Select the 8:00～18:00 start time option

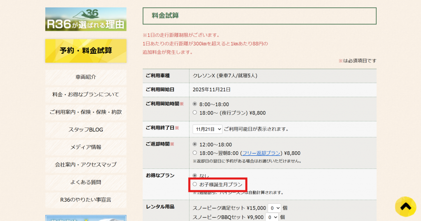click(195, 104)
